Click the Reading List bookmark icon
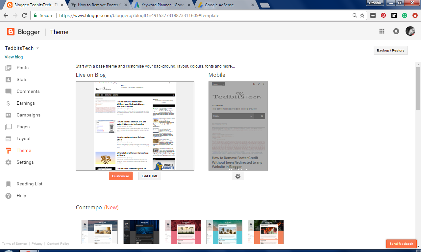 point(9,184)
